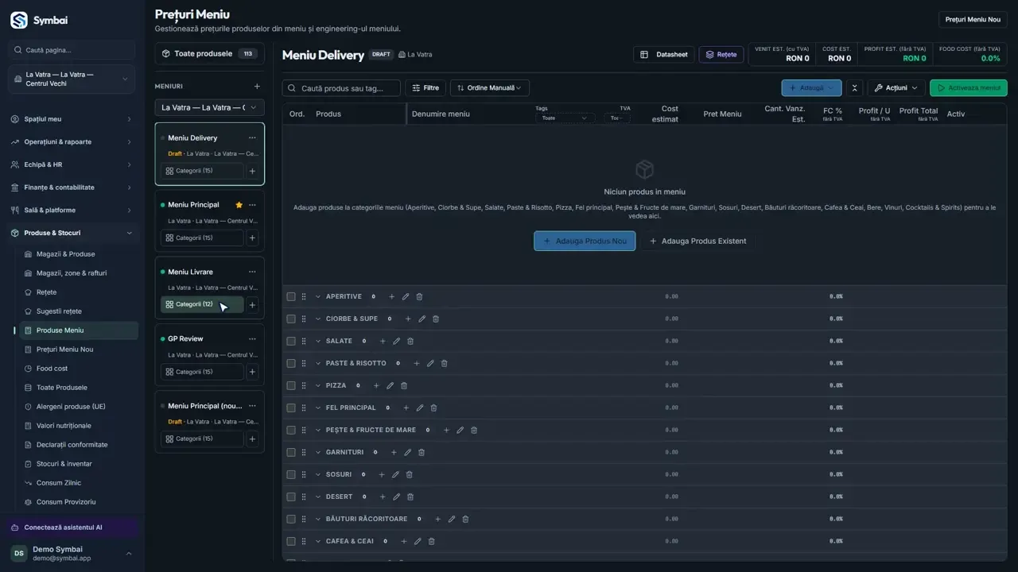Focus the Caută produs sau tag search field
The width and height of the screenshot is (1018, 572).
coord(341,88)
